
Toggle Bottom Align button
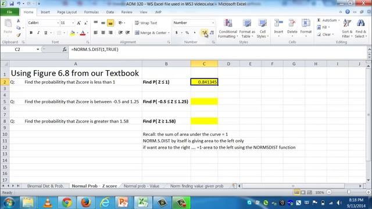click(x=110, y=23)
